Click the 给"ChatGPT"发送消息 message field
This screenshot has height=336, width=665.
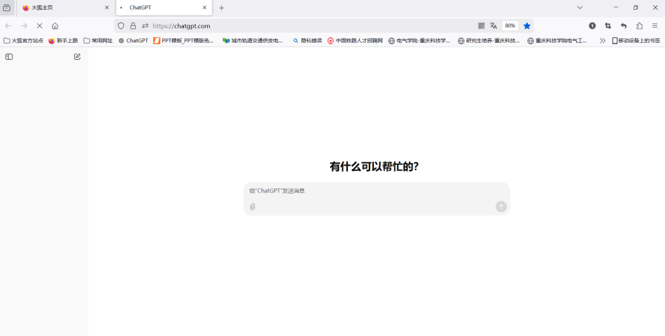click(377, 191)
